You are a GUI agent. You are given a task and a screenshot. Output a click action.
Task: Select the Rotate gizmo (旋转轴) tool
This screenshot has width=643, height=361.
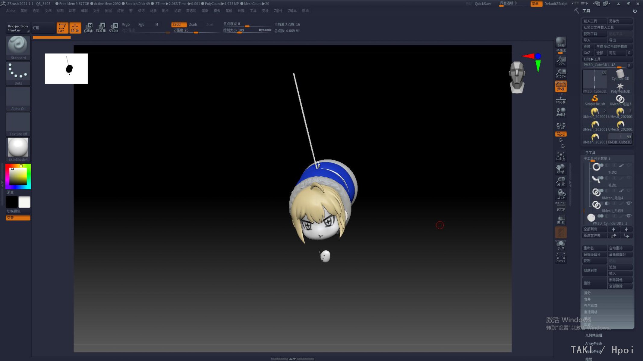pos(113,28)
